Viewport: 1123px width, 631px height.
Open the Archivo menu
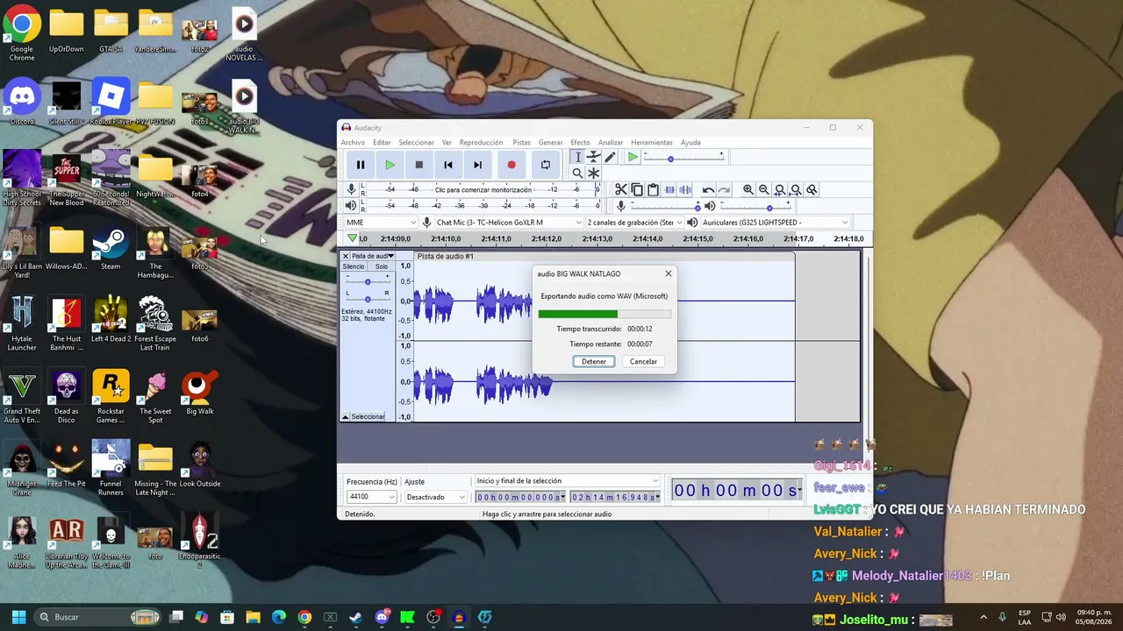353,143
